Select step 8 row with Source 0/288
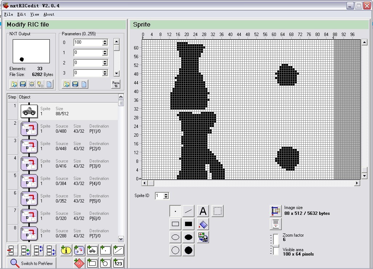Image resolution: width=373 pixels, height=269 pixels. click(x=63, y=233)
